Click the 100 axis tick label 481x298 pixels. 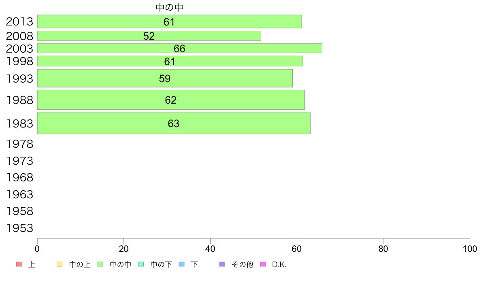(x=470, y=249)
